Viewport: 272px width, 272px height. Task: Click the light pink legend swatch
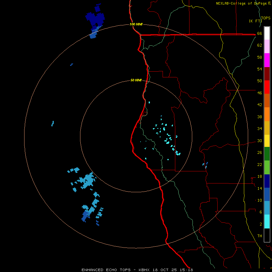tap(267, 47)
